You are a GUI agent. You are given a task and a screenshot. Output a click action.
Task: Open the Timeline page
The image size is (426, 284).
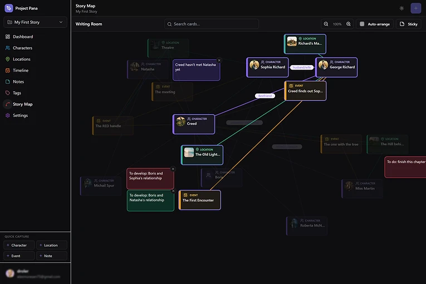(x=21, y=70)
